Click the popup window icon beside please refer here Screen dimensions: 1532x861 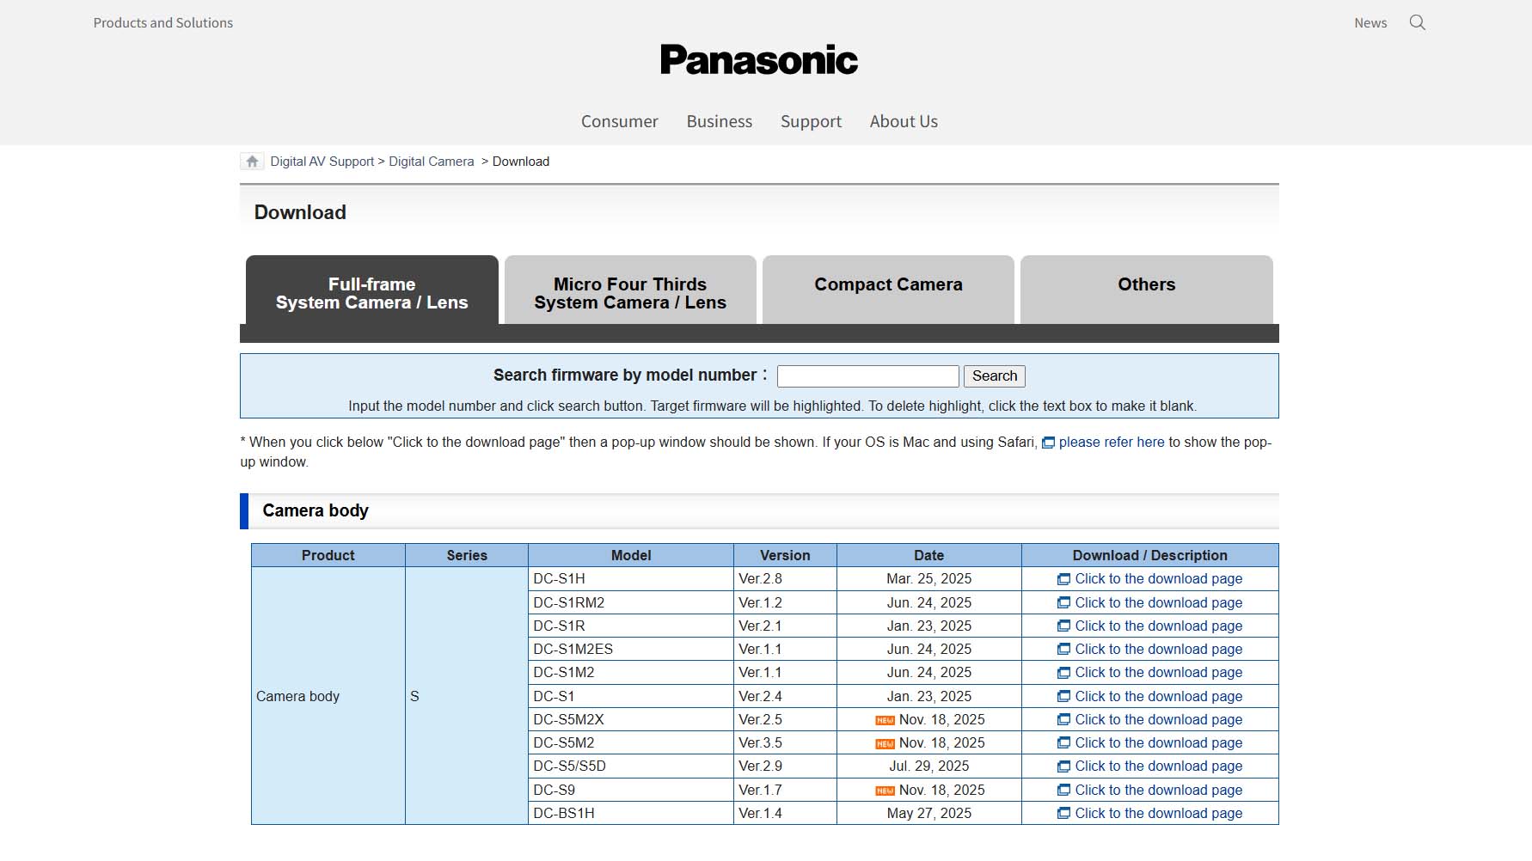[1048, 442]
